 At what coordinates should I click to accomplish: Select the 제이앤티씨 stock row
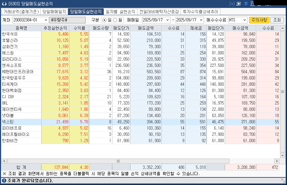[140, 109]
